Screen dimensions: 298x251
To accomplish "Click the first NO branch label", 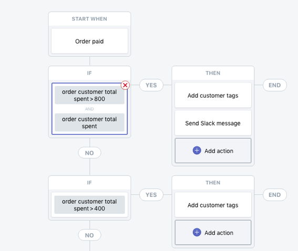I will pyautogui.click(x=89, y=153).
